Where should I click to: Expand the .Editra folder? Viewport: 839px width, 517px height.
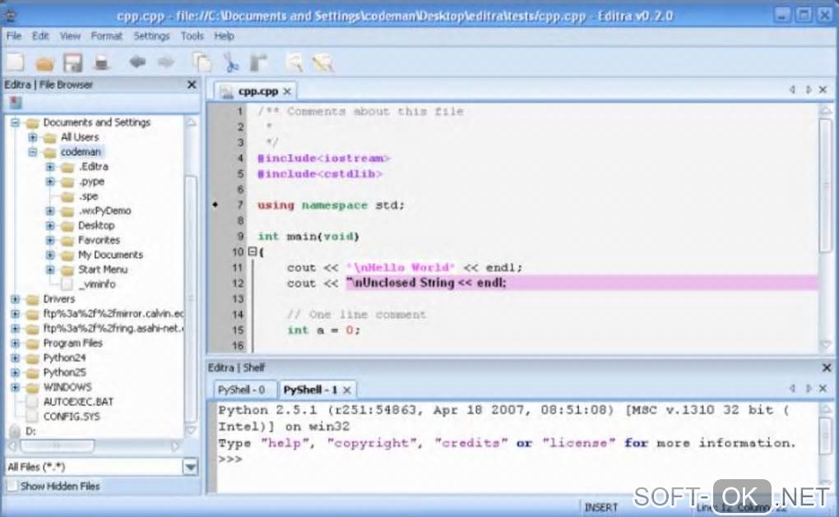(x=50, y=167)
